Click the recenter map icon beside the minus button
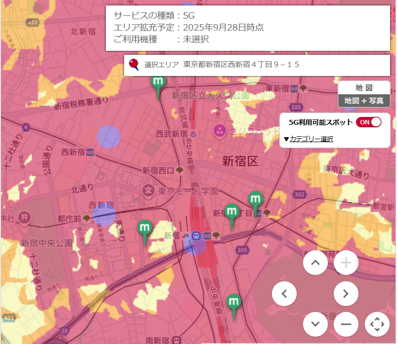This screenshot has width=398, height=344. tap(377, 324)
